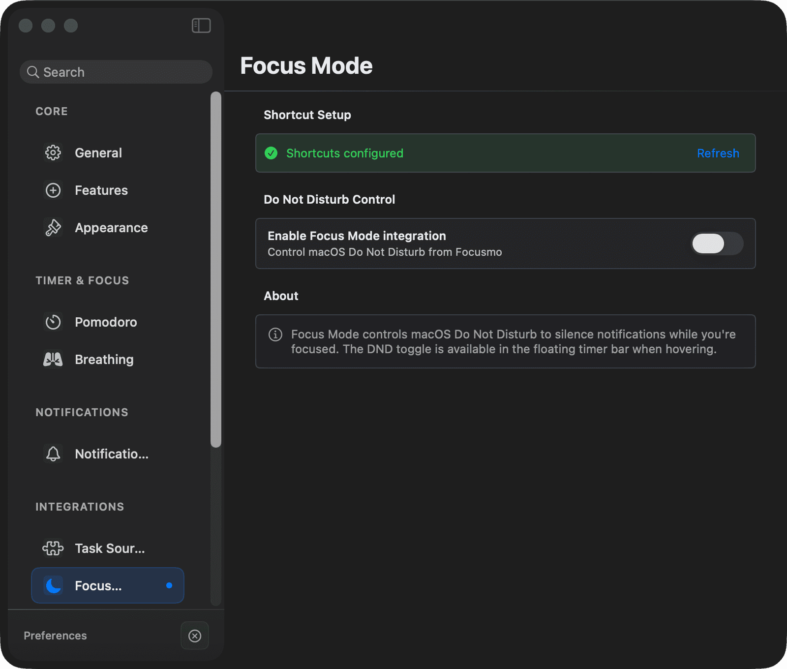This screenshot has height=669, width=787.
Task: Click the green checkmark status icon
Action: point(271,153)
